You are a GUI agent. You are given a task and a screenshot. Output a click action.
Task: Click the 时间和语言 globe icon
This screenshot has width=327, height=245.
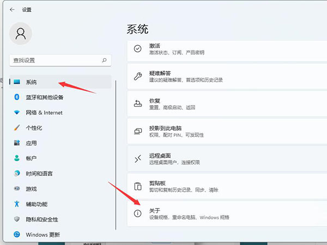pyautogui.click(x=16, y=174)
